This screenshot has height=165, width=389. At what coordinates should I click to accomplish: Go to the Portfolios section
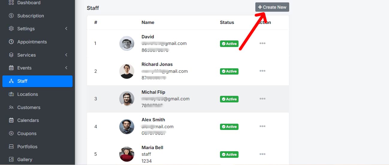point(27,147)
